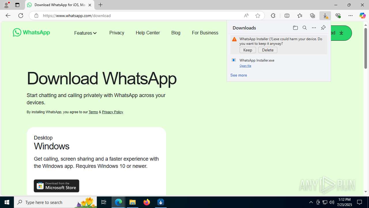Screen dimensions: 369x208
Task: Click the scrollbar up arrow
Action: coord(366,25)
